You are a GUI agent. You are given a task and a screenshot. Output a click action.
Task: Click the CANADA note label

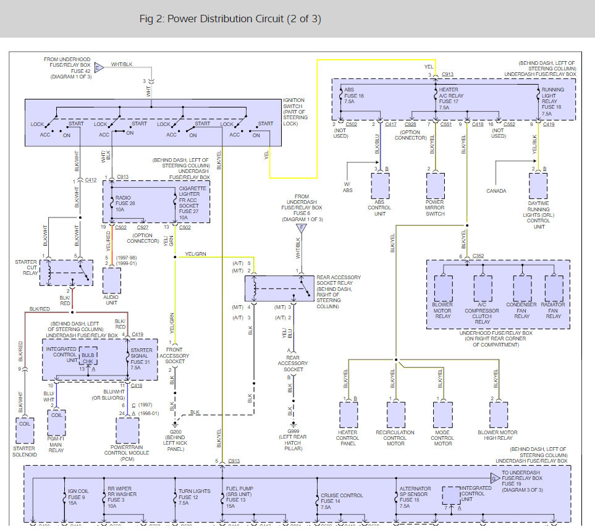[496, 191]
